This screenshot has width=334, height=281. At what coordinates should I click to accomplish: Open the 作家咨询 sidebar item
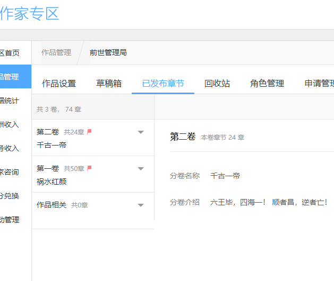[10, 172]
